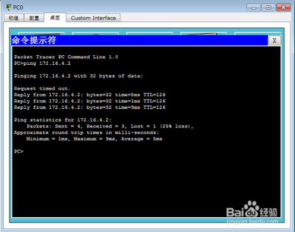Open the 配置 (Config) tab
The image size is (295, 232).
coord(34,18)
